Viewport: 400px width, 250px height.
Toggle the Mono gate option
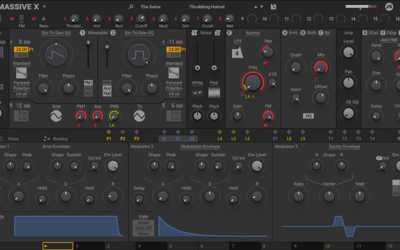(x=143, y=233)
